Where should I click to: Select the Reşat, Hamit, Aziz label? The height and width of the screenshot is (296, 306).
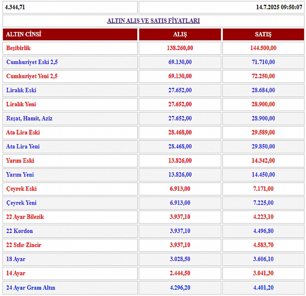(x=29, y=119)
